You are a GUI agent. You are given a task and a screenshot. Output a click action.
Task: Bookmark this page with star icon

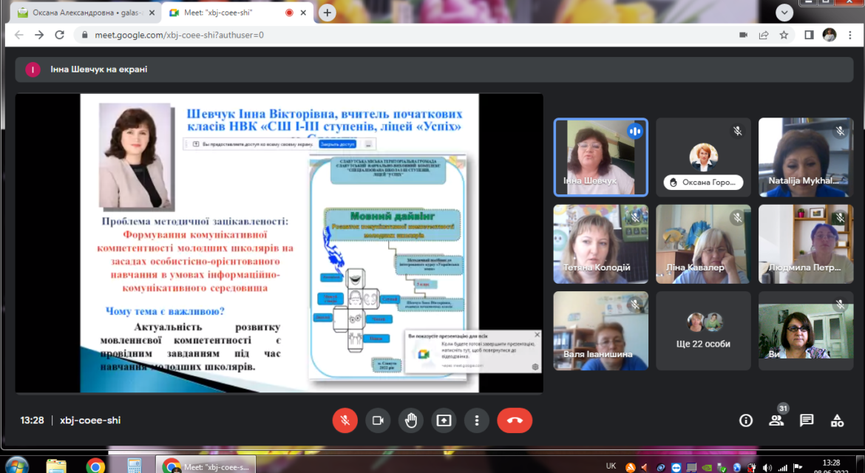point(784,35)
